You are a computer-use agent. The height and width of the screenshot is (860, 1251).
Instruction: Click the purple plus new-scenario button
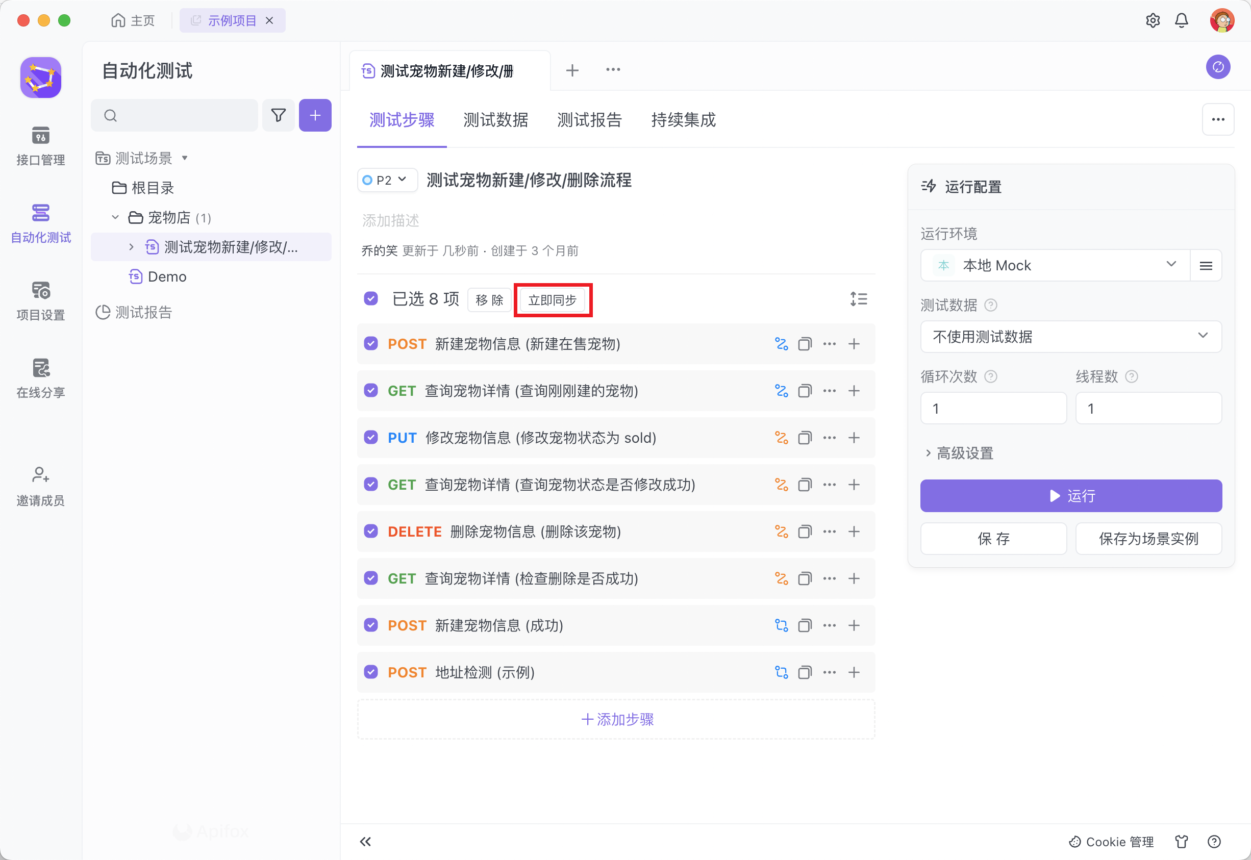tap(315, 115)
